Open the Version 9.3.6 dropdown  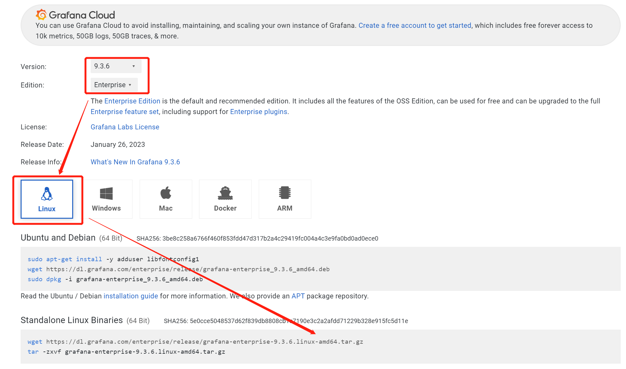tap(116, 66)
